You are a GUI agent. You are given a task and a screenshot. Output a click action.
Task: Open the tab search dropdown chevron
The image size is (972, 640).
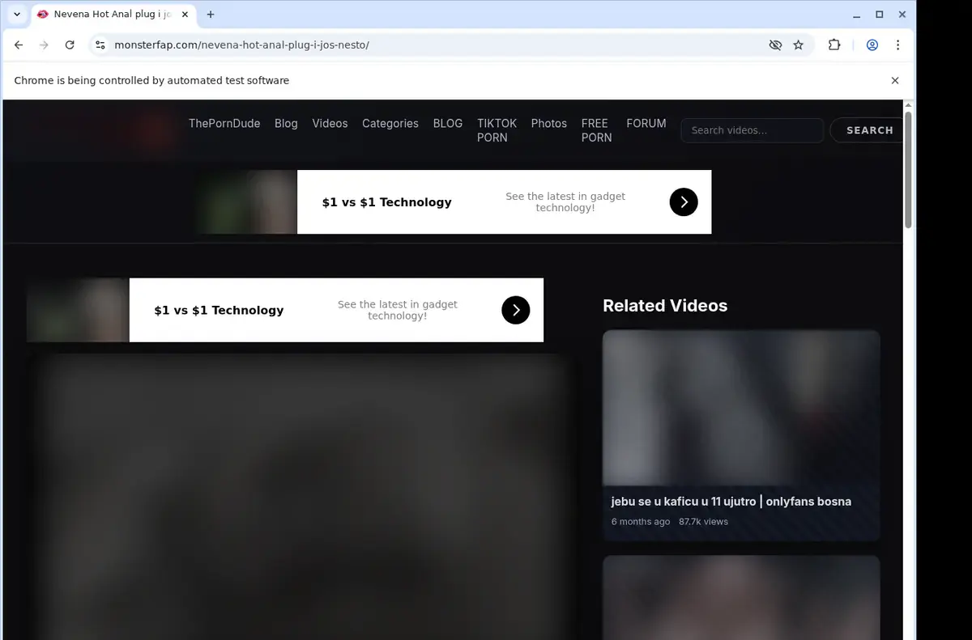coord(16,14)
